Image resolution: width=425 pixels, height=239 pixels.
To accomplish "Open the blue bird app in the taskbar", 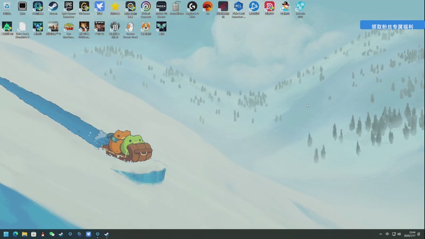I will [x=88, y=234].
